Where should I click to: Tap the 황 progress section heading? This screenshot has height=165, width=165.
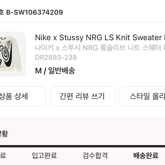point(4,134)
